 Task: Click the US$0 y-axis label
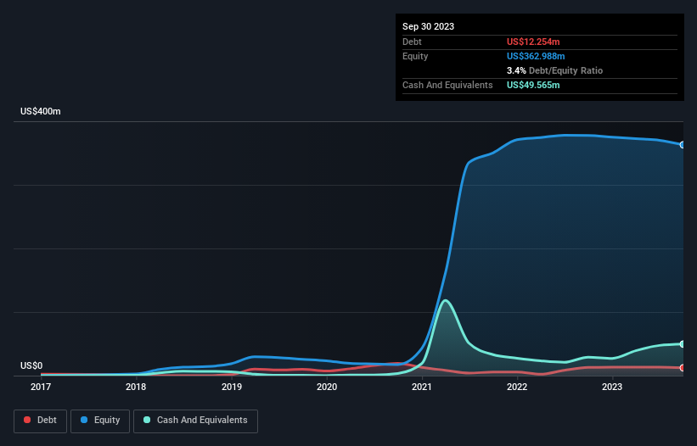click(x=31, y=365)
